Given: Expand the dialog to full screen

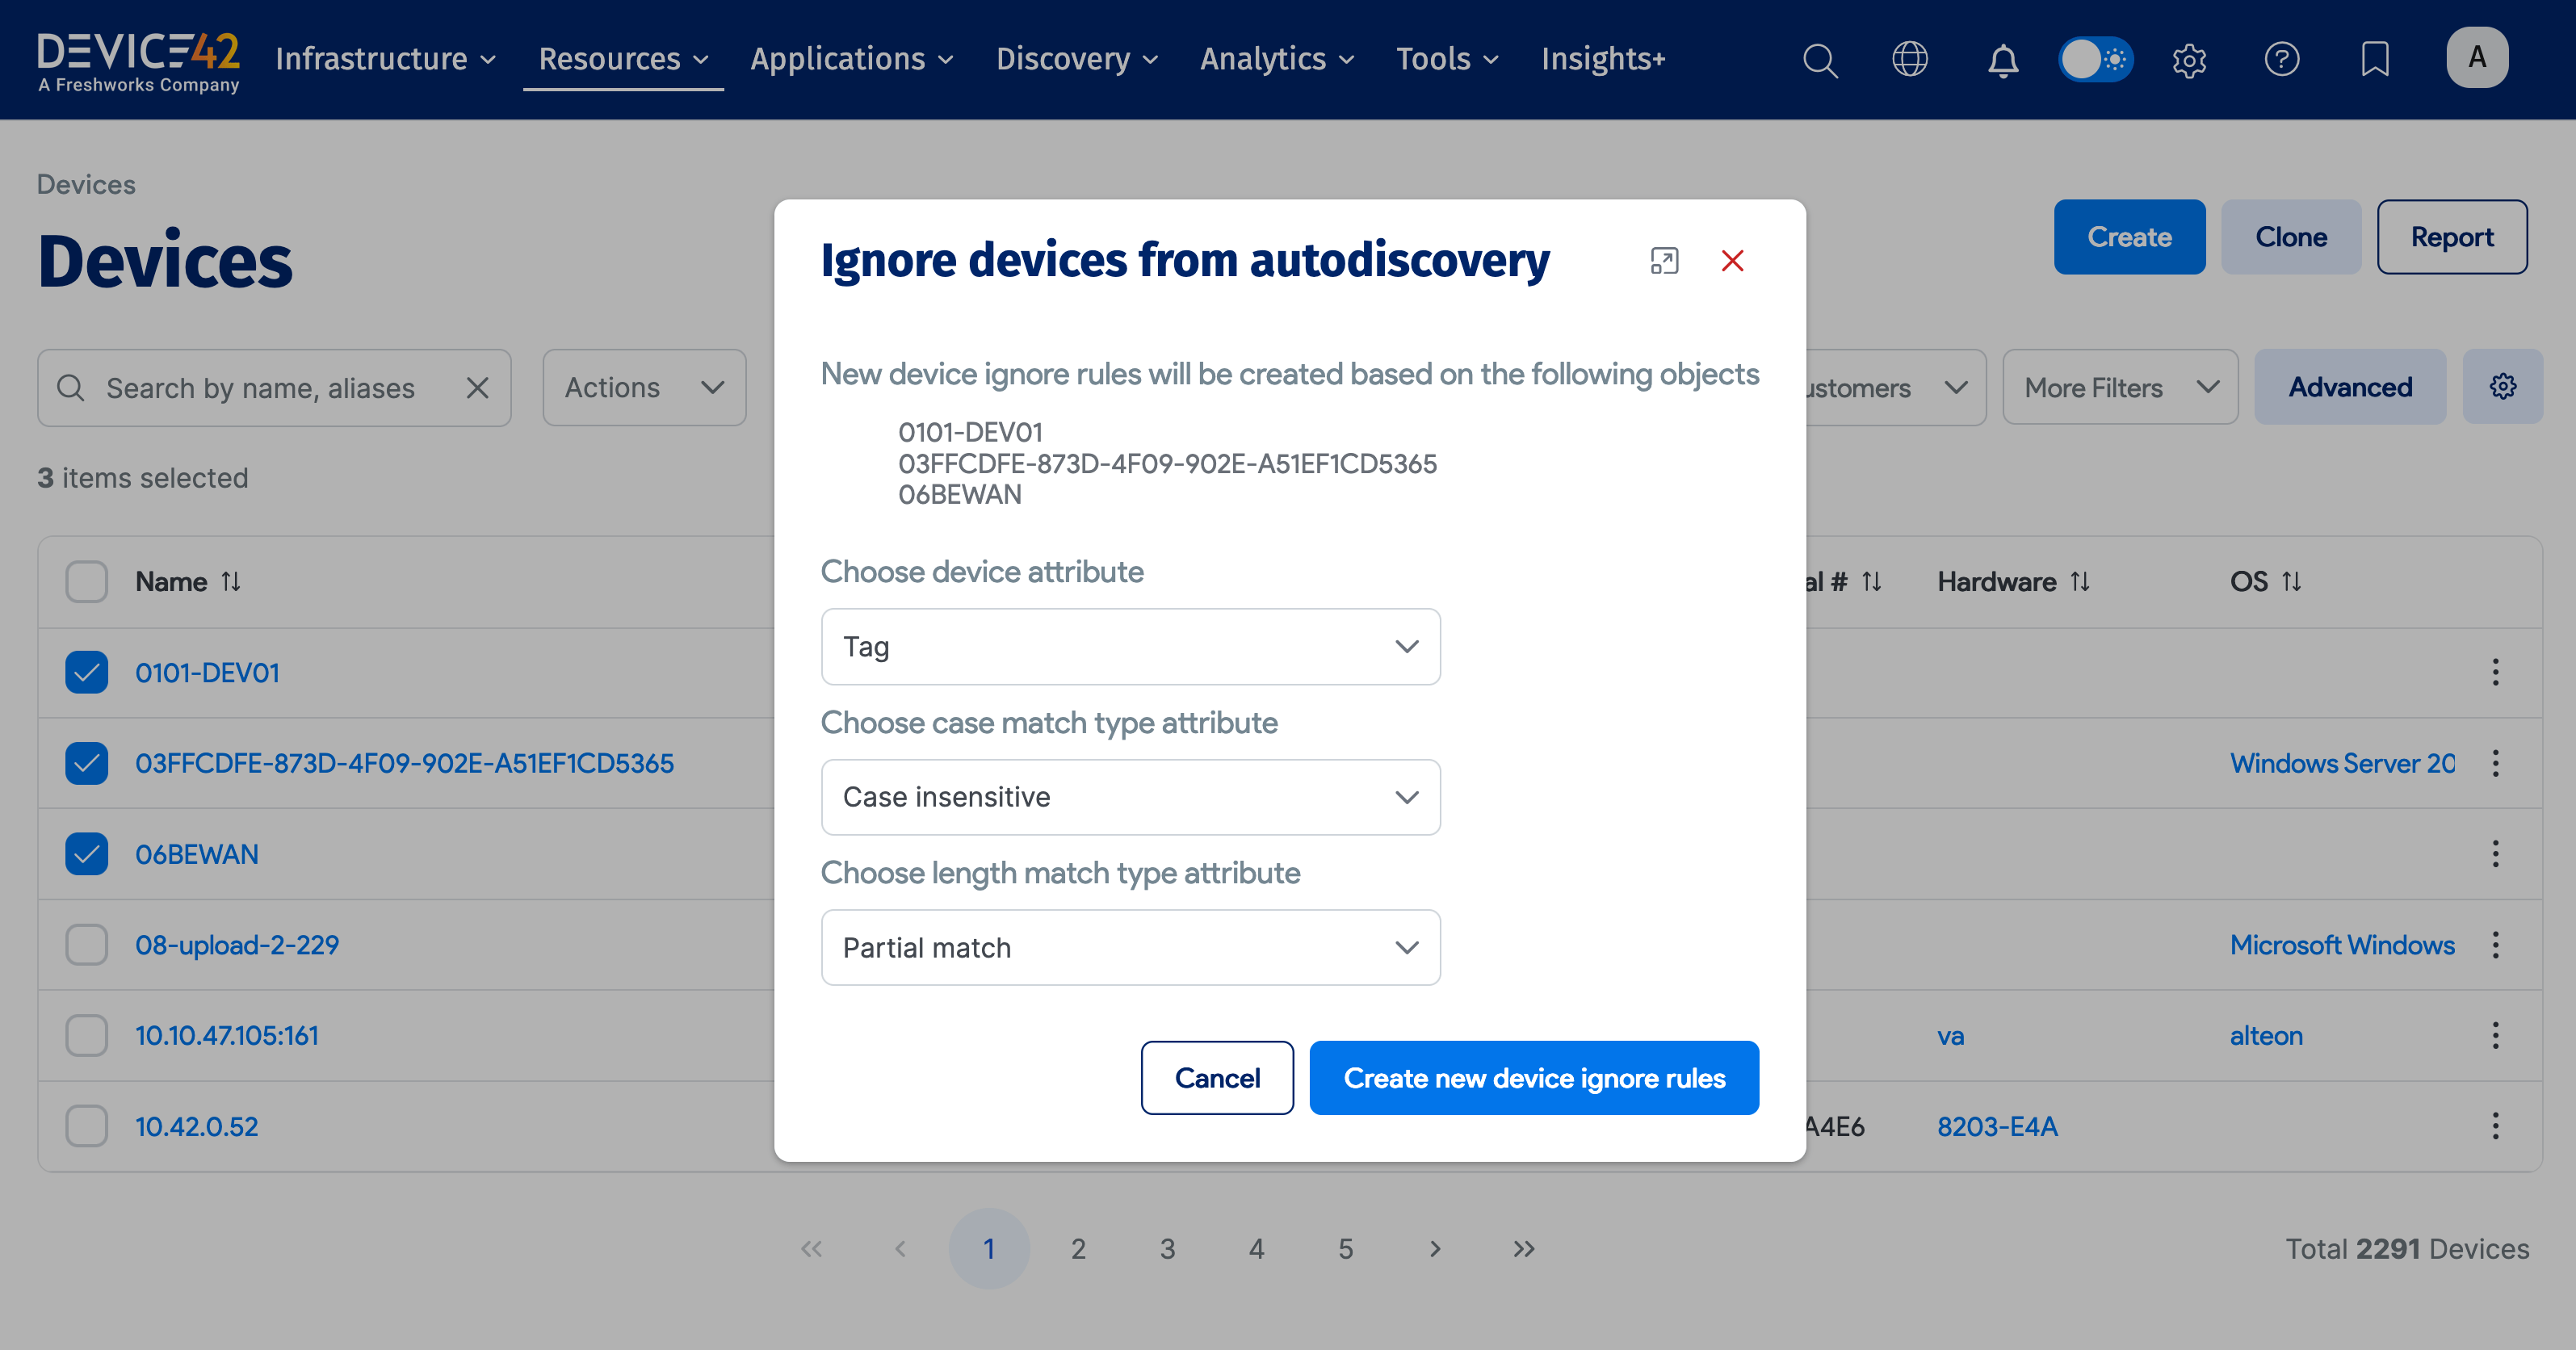Looking at the screenshot, I should pos(1664,260).
